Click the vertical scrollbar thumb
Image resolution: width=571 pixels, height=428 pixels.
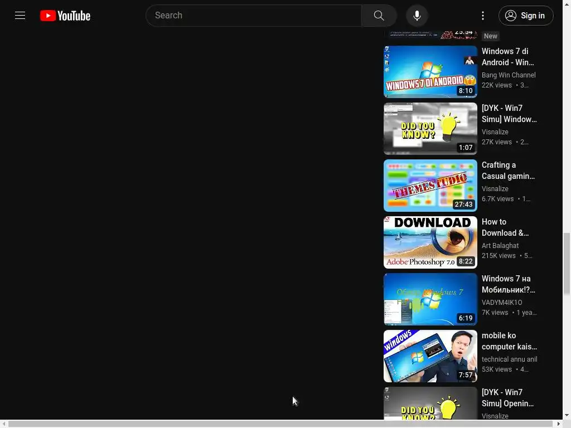[567, 264]
